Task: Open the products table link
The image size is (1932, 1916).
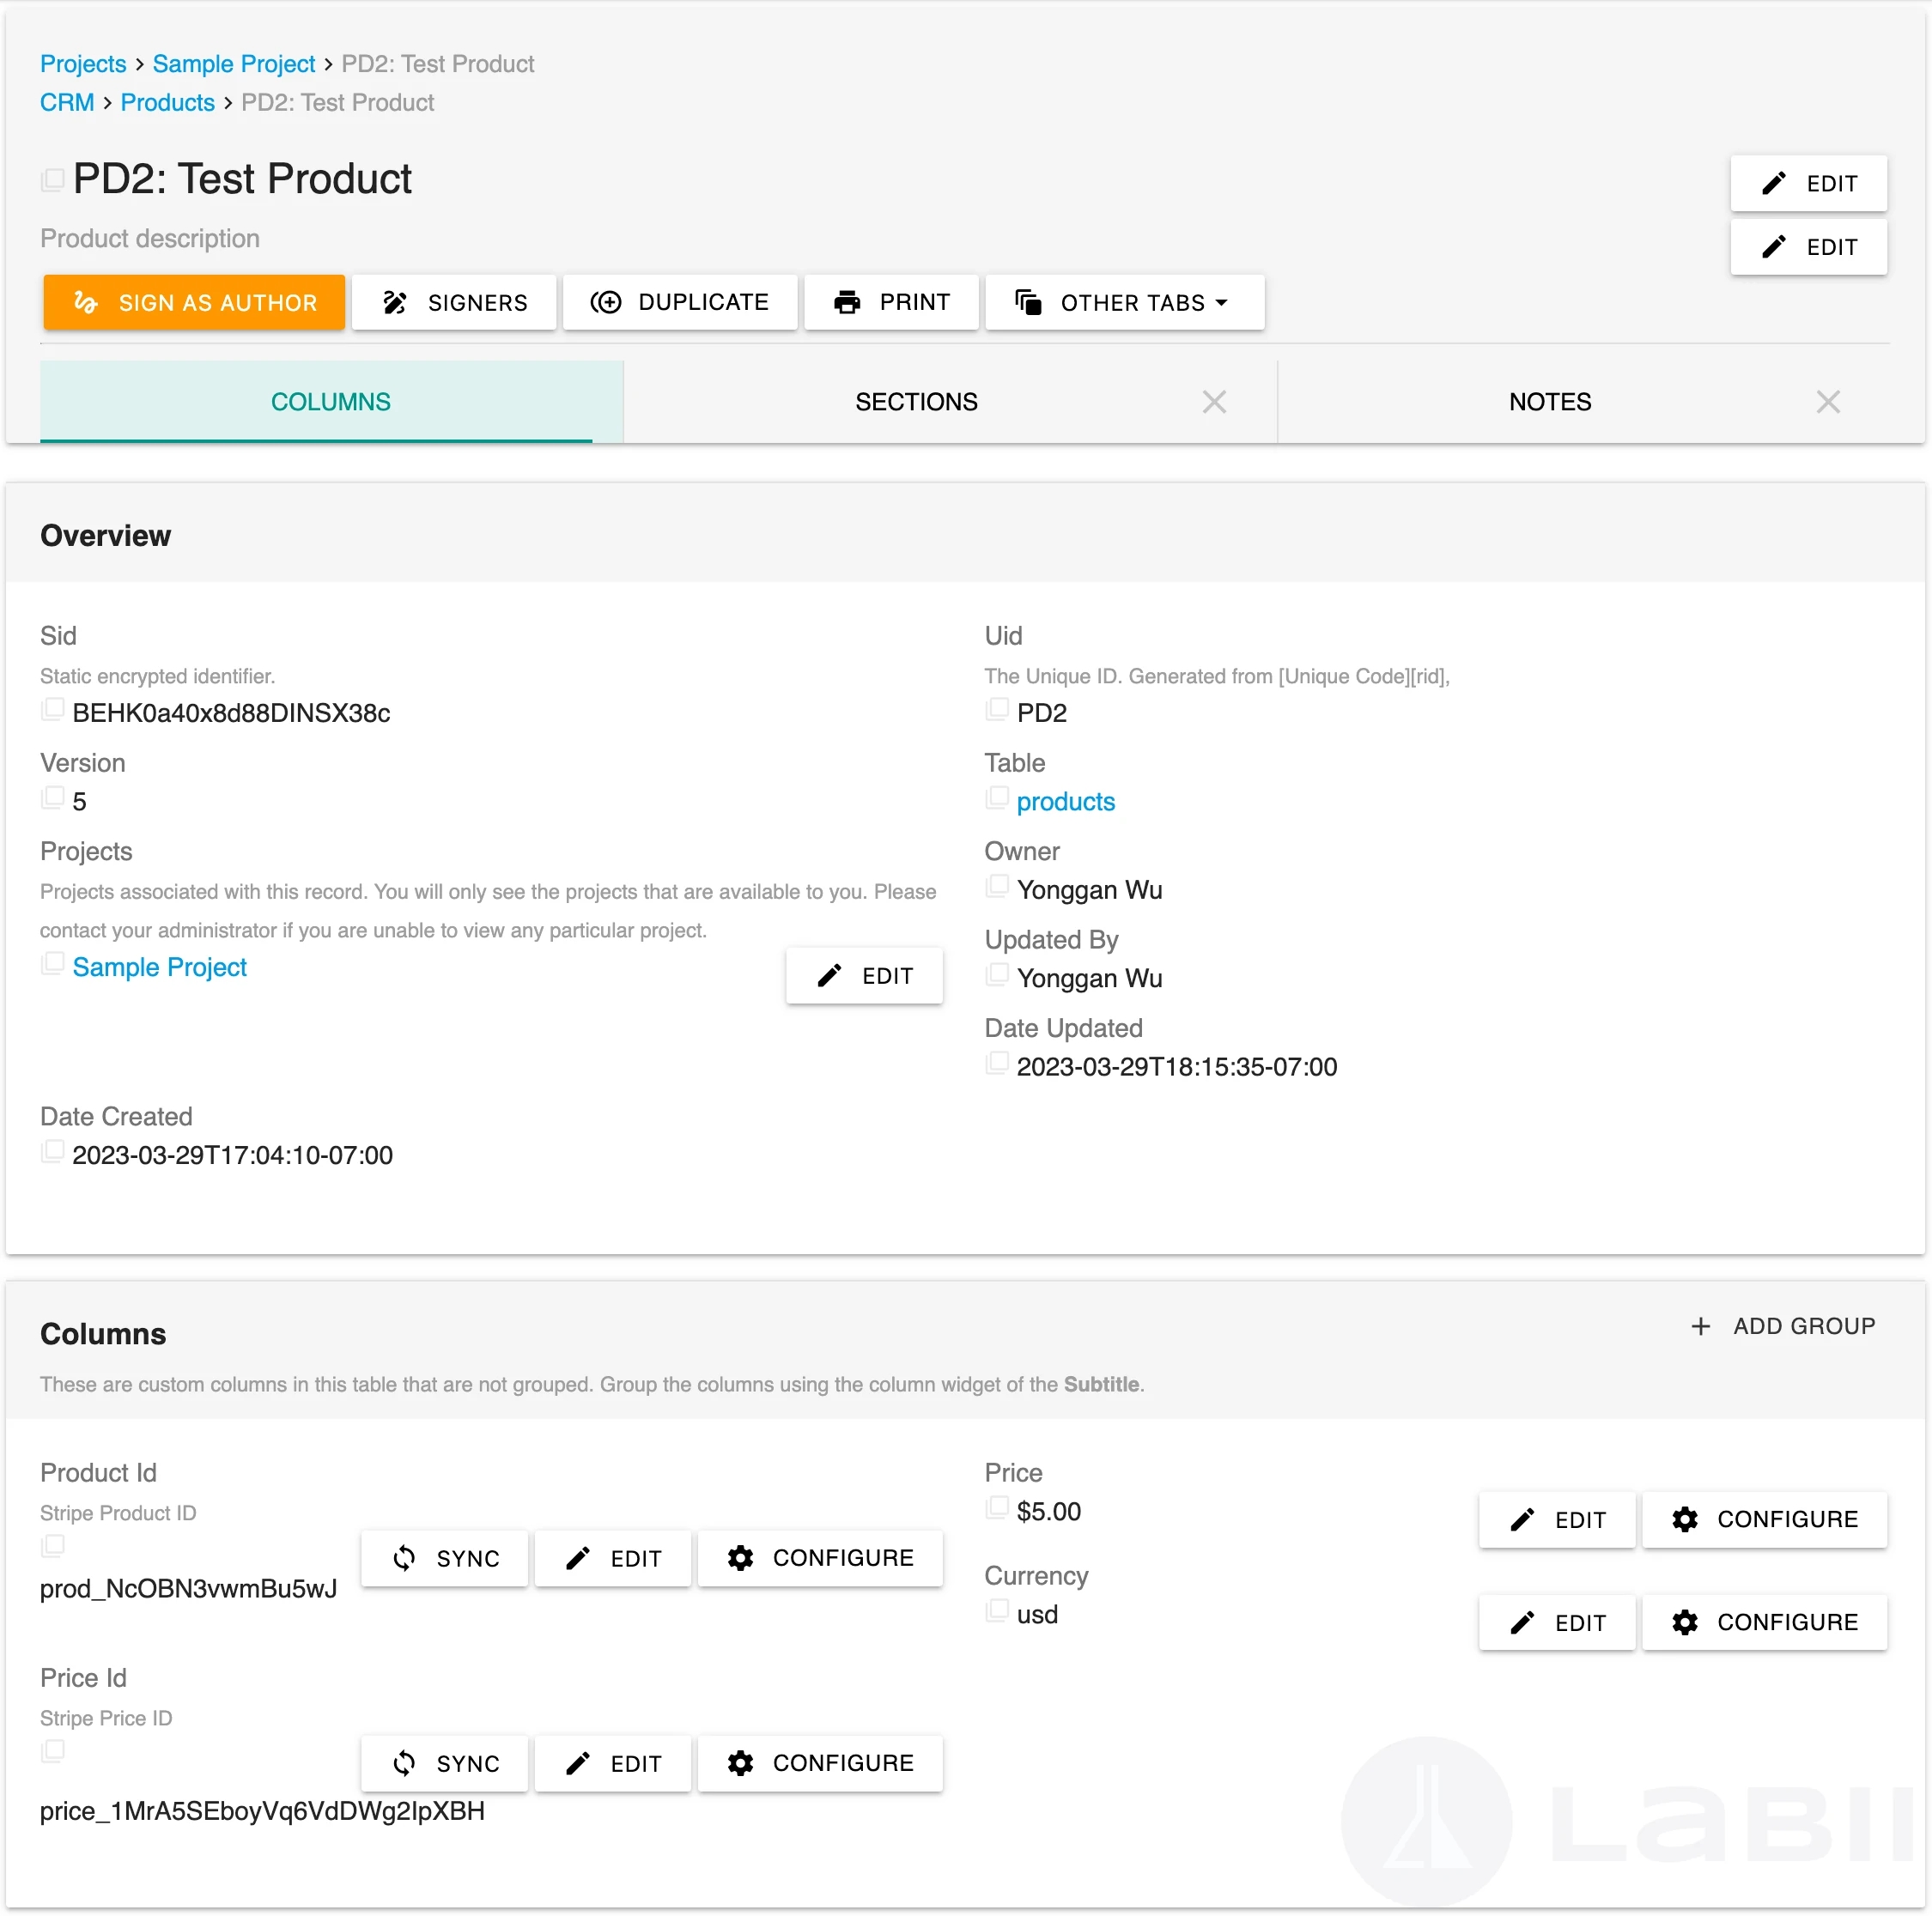Action: point(1065,802)
